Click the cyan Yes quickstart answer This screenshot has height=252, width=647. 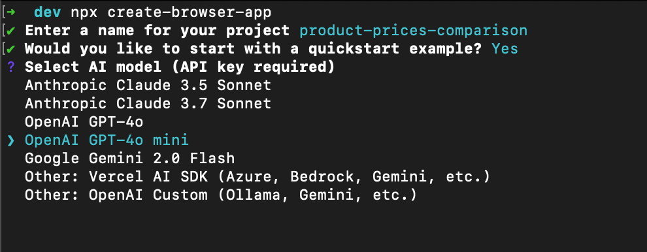[505, 49]
